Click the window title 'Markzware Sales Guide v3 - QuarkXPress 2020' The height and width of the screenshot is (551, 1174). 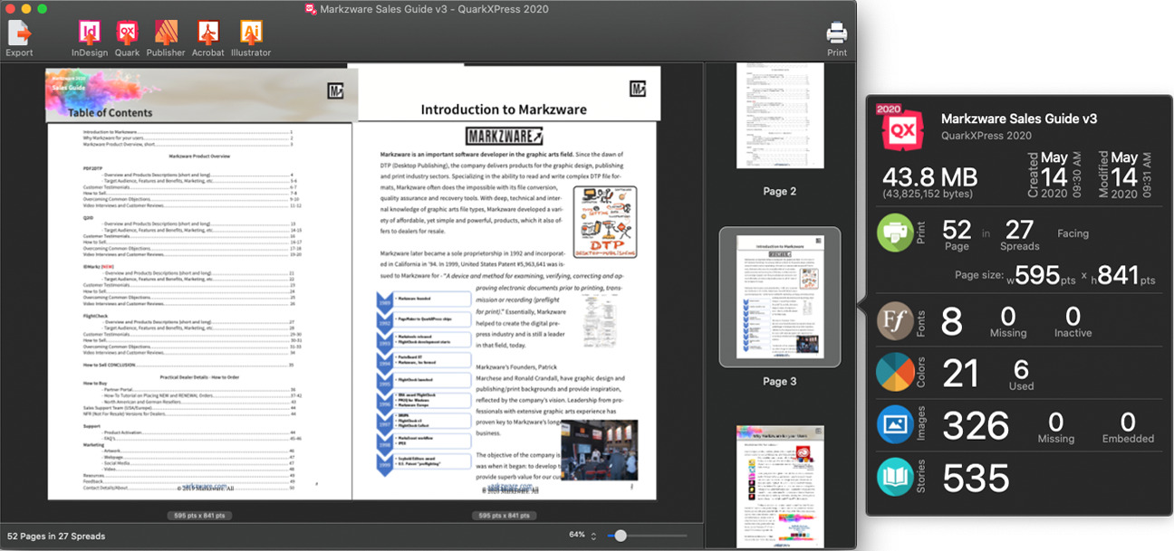[x=433, y=9]
